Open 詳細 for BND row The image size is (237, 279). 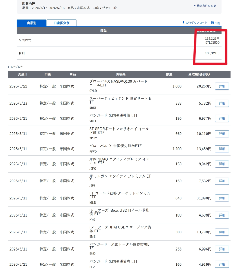point(222,249)
